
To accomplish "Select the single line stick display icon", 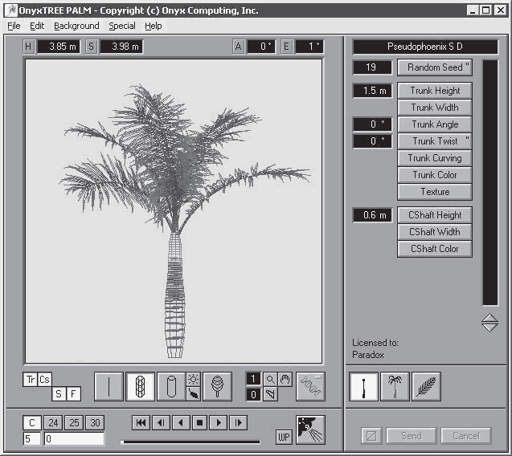I will (x=109, y=386).
